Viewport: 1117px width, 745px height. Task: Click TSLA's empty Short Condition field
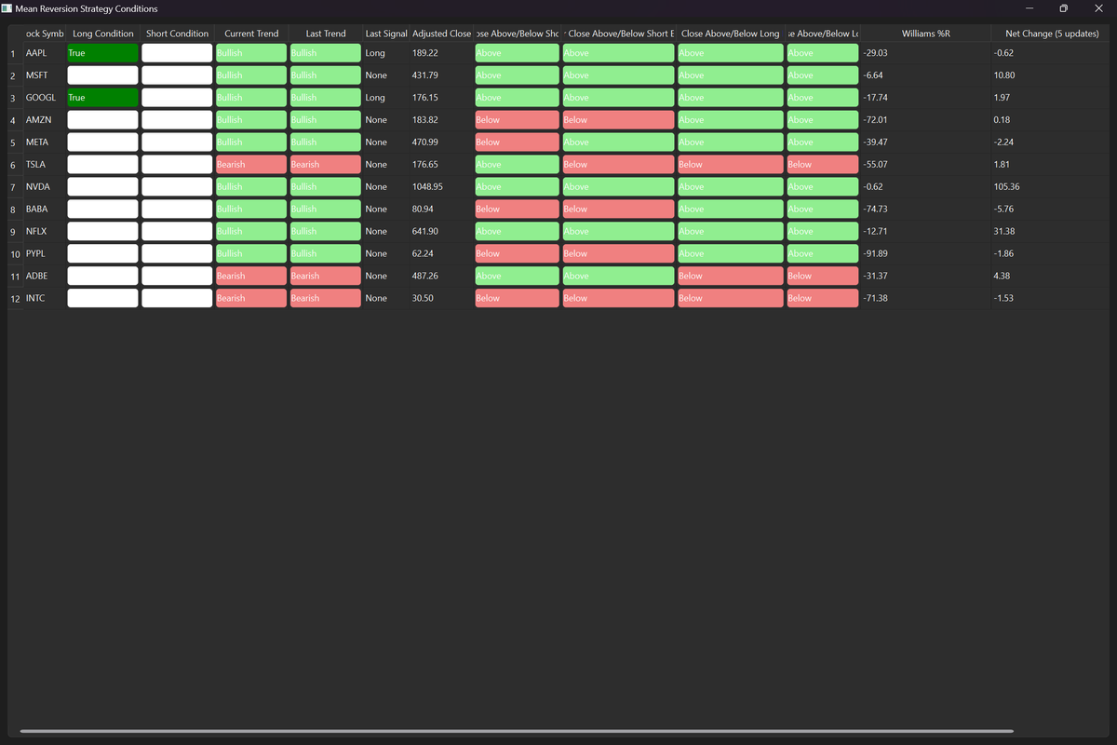click(177, 164)
